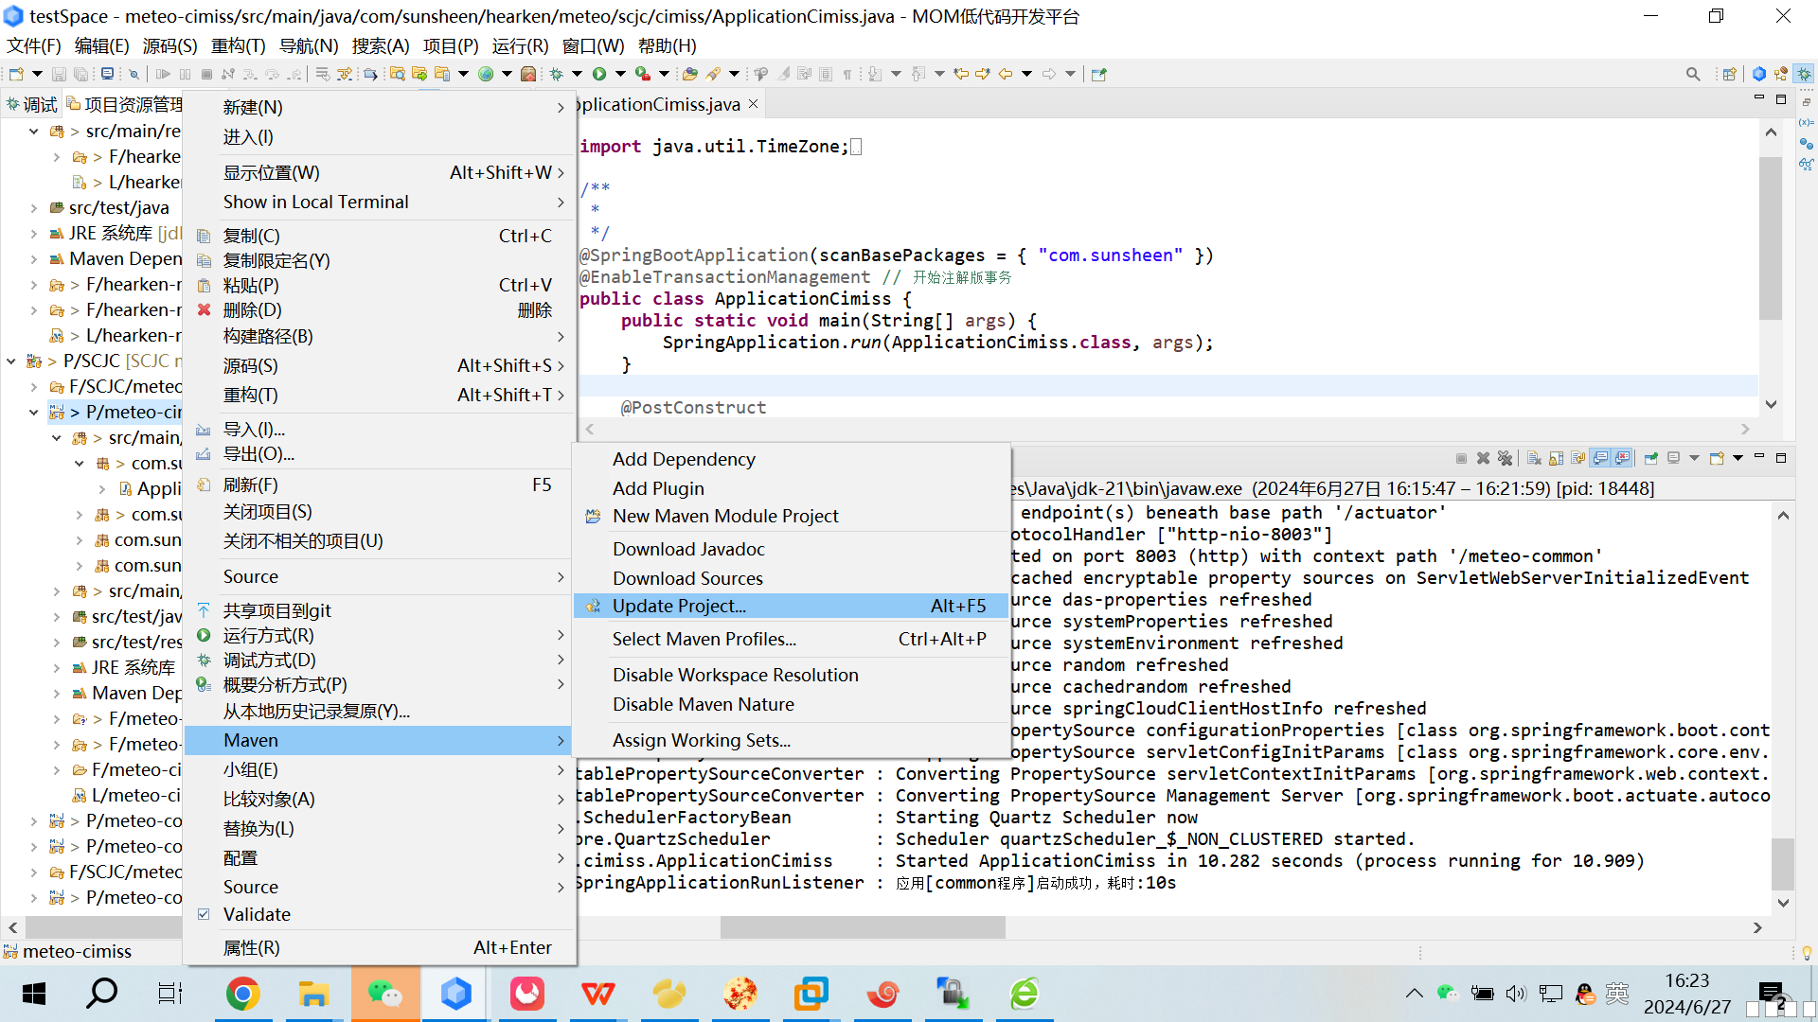This screenshot has width=1818, height=1022.
Task: Select Update Project from Maven submenu
Action: 679,606
